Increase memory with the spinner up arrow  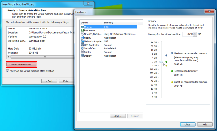[x=195, y=33]
